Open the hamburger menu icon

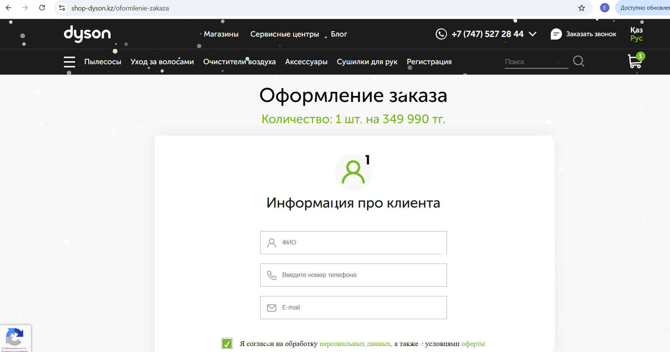70,62
